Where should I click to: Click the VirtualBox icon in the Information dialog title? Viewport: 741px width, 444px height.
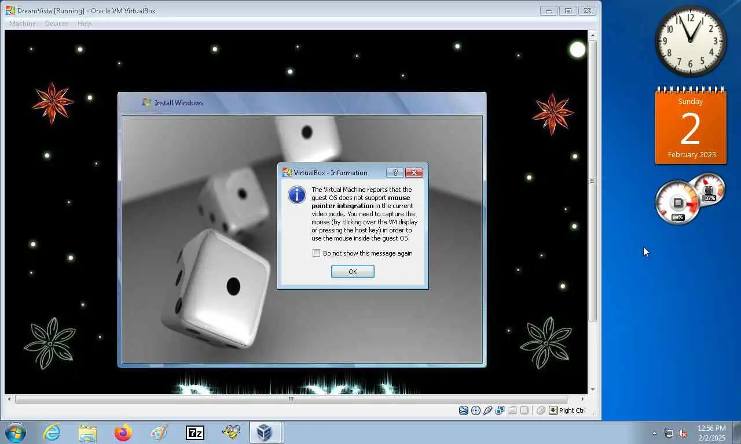pyautogui.click(x=287, y=172)
